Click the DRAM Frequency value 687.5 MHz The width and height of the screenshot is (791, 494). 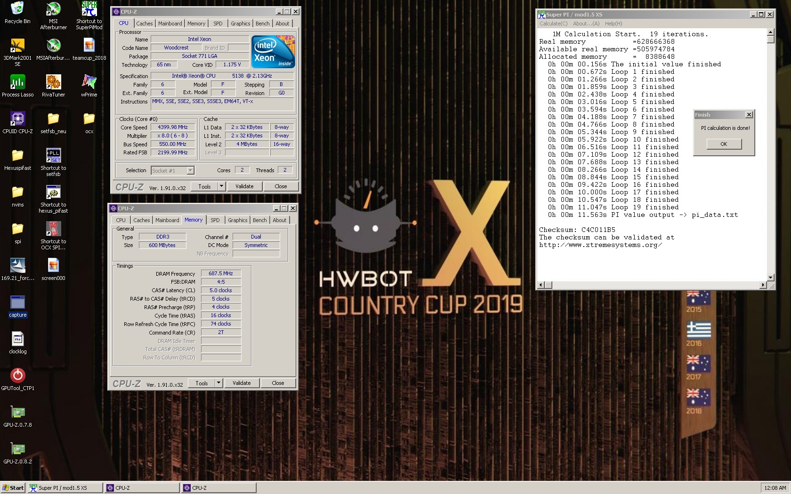click(x=221, y=273)
